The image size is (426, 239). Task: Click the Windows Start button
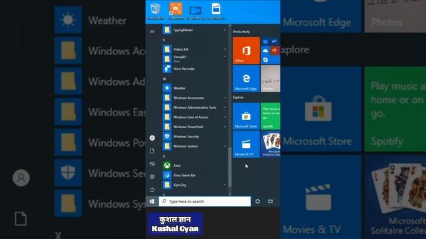tap(152, 201)
